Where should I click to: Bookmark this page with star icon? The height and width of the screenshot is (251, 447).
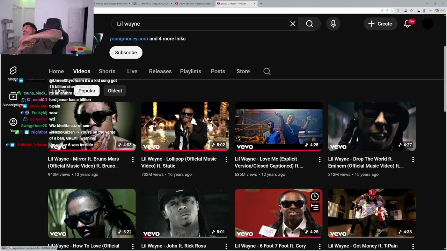click(x=393, y=10)
